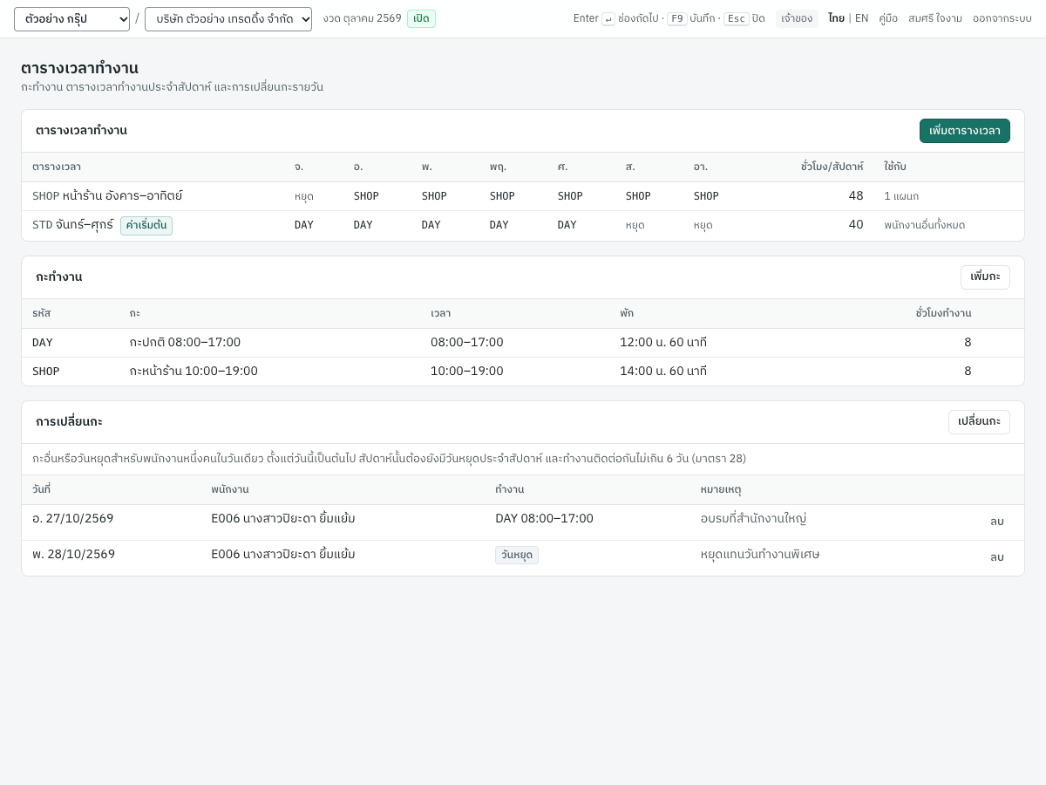Click the เปลี่ยนกะ button
Screen dimensions: 1046x785
(979, 422)
